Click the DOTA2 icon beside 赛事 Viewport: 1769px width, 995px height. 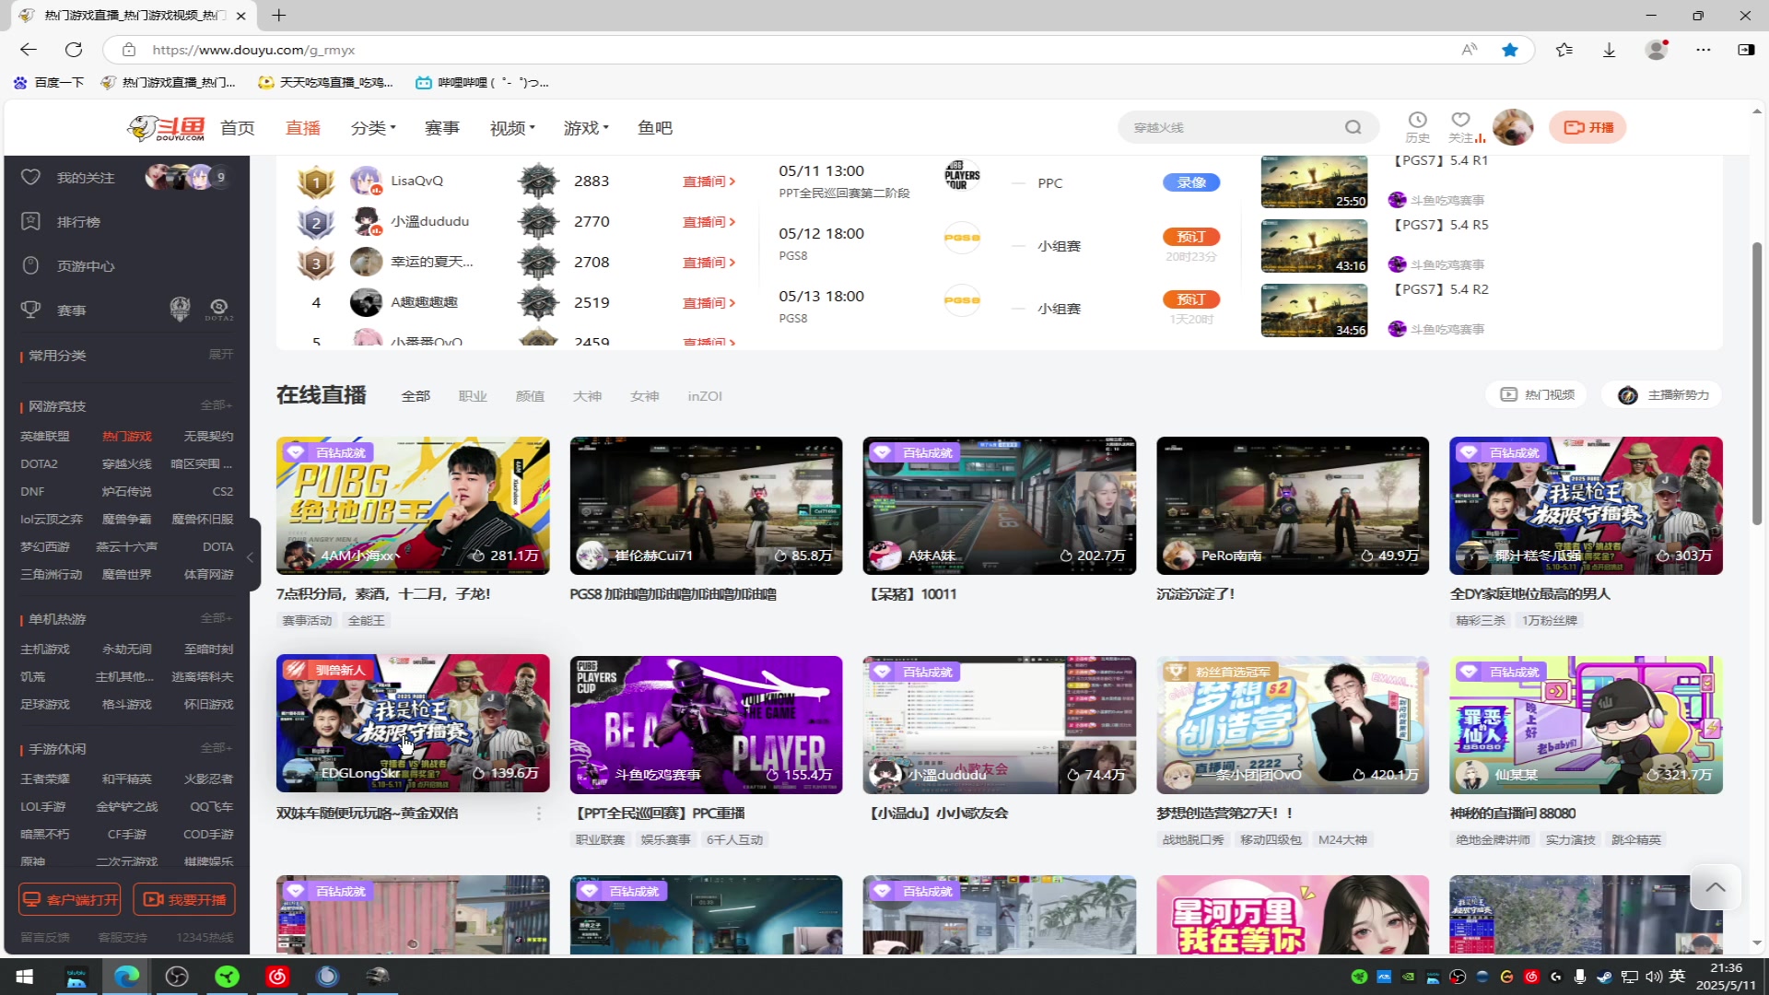click(218, 309)
